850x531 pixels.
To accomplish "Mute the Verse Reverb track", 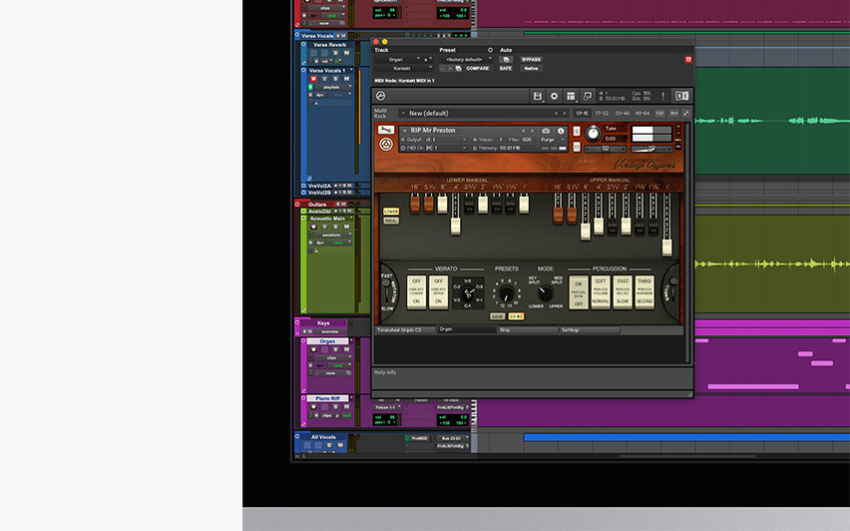I will pyautogui.click(x=346, y=53).
